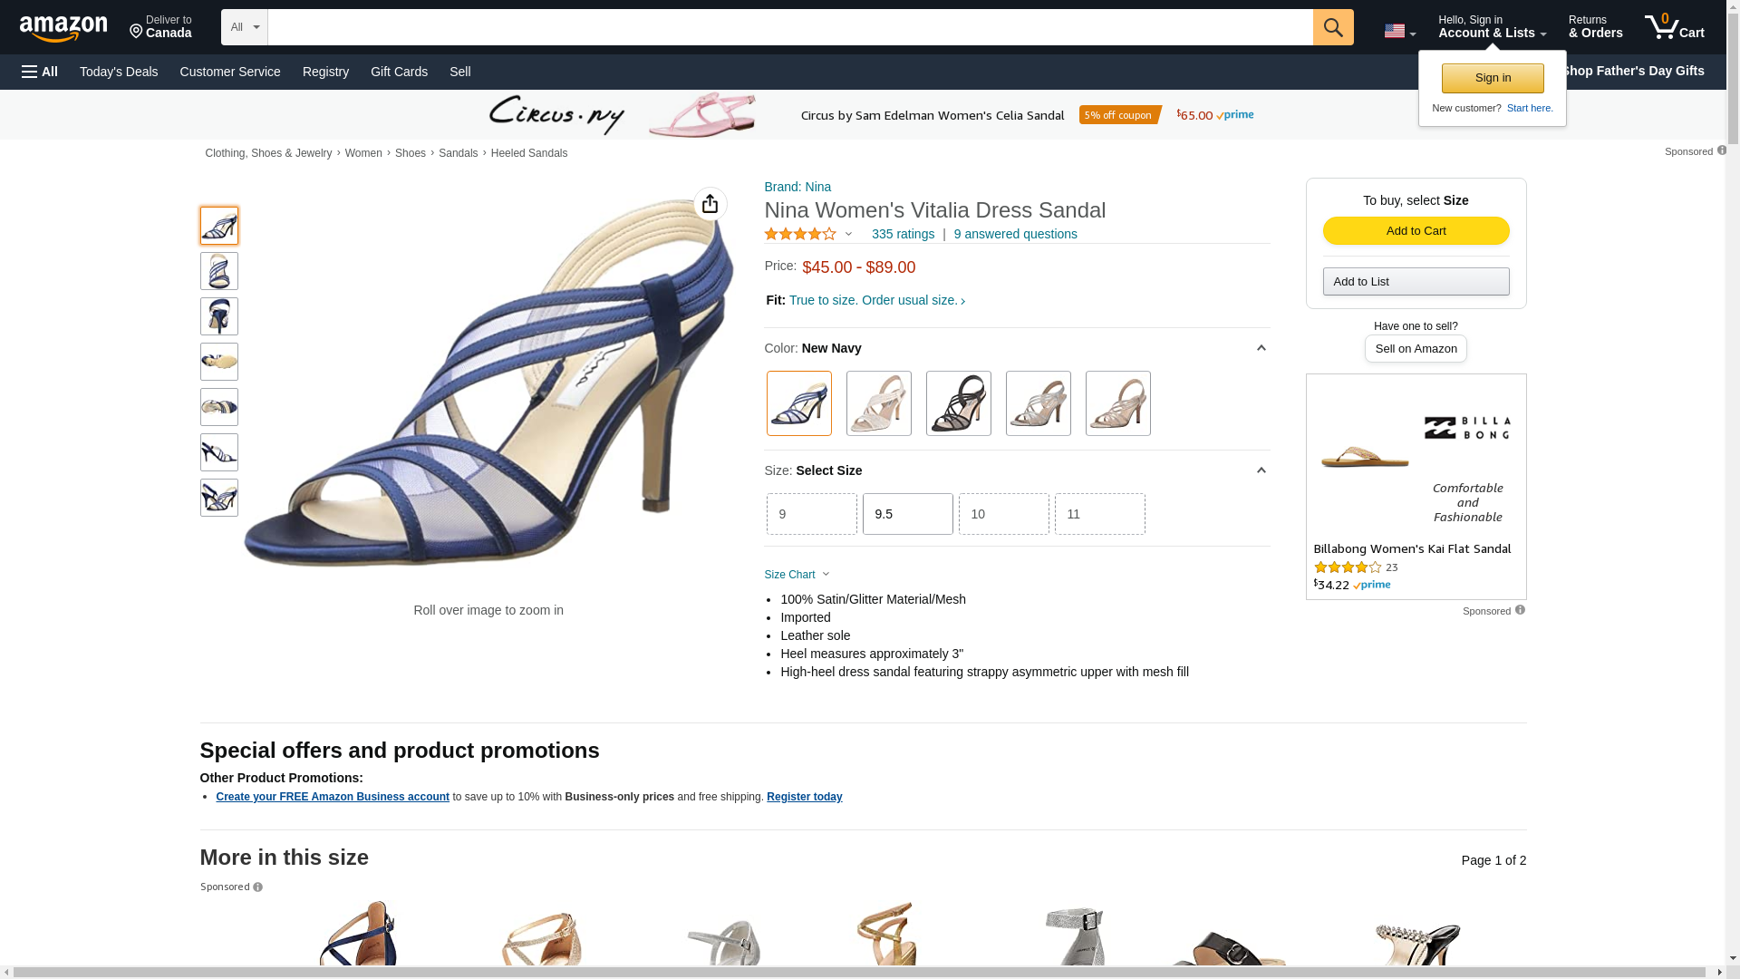Click the Add to Cart button
Screen dimensions: 1740x979
pyautogui.click(x=1416, y=231)
